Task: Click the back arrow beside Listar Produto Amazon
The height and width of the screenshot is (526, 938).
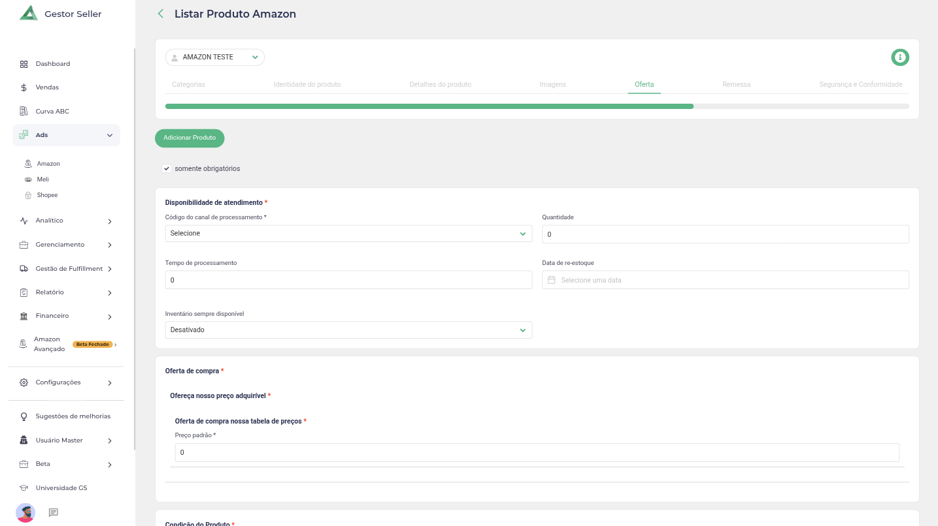Action: [x=161, y=14]
